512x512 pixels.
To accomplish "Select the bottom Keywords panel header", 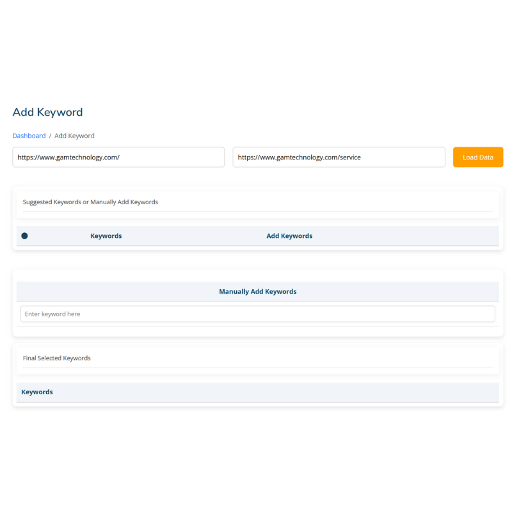I will click(x=36, y=392).
